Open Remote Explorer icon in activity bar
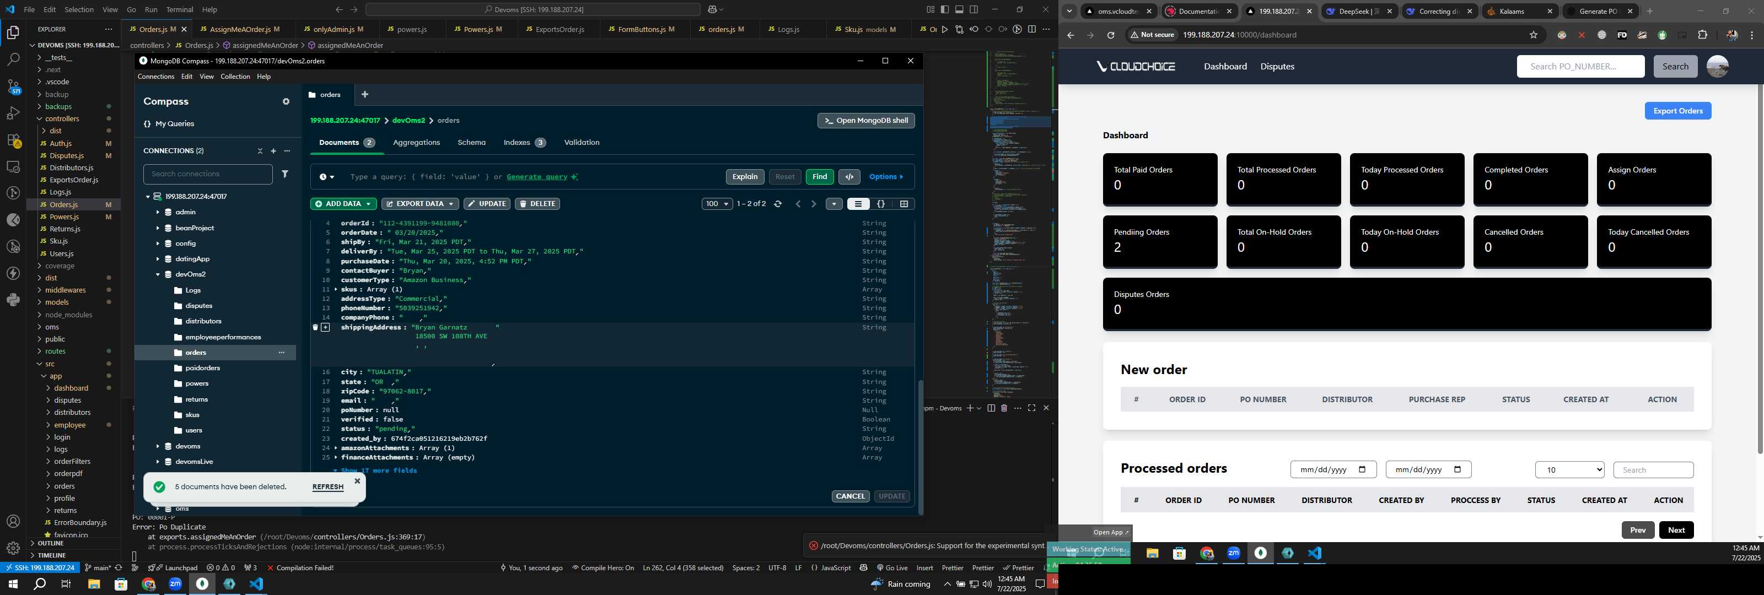 click(13, 166)
